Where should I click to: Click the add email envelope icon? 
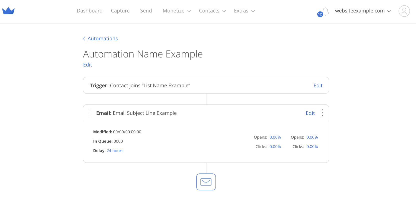(206, 182)
